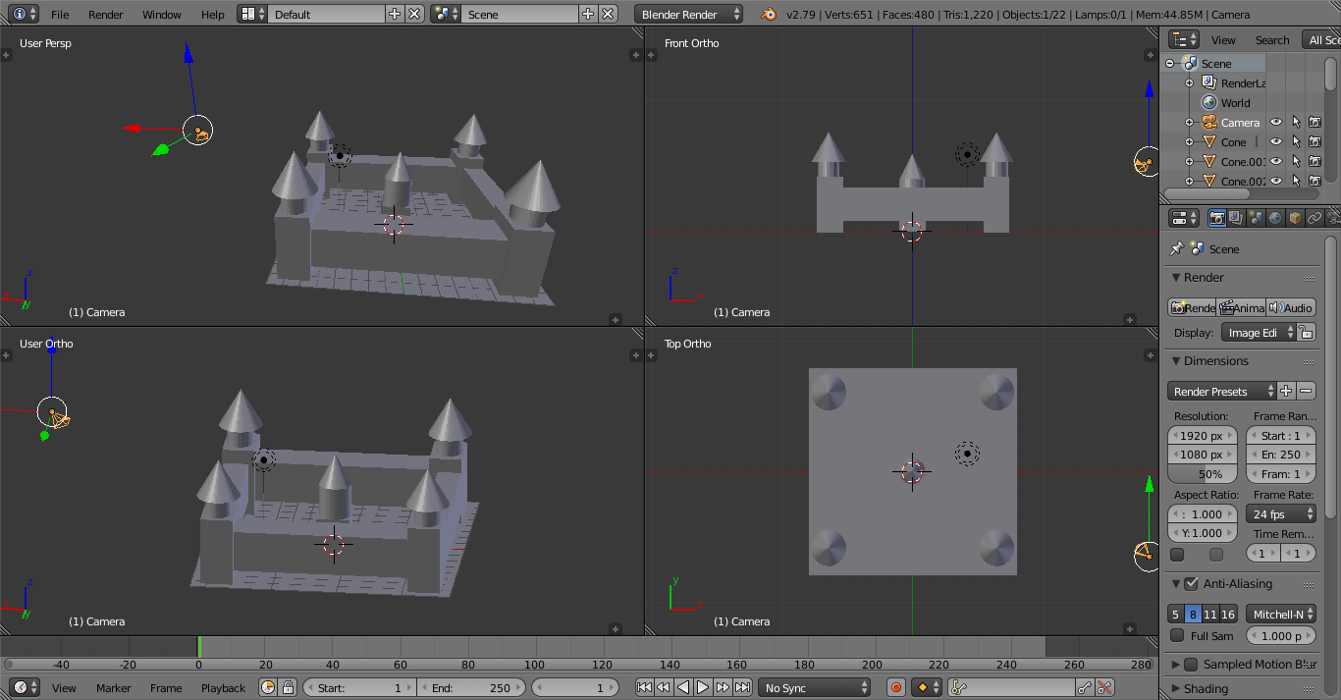Image resolution: width=1341 pixels, height=700 pixels.
Task: Enable the Full Sample checkbox
Action: click(1177, 636)
